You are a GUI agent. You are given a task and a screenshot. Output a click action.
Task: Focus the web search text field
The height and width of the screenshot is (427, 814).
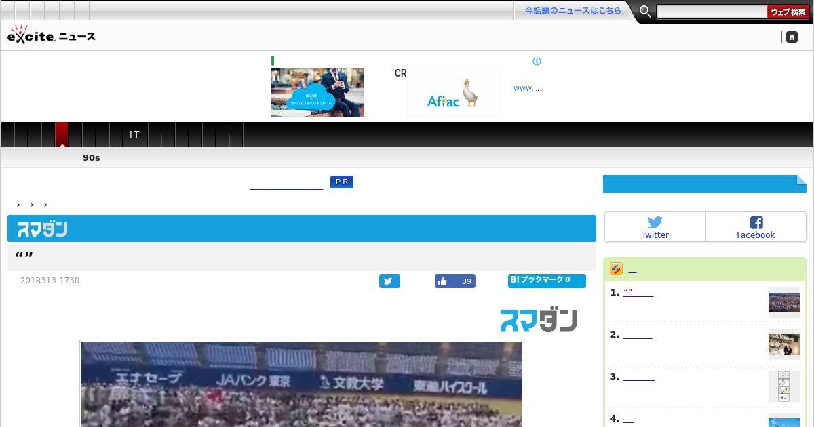coord(711,12)
